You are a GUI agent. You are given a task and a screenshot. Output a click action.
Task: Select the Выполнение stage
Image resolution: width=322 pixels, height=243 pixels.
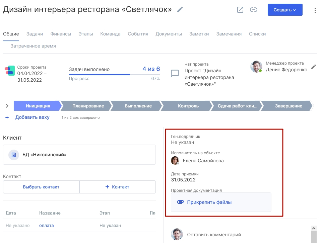coord(138,106)
